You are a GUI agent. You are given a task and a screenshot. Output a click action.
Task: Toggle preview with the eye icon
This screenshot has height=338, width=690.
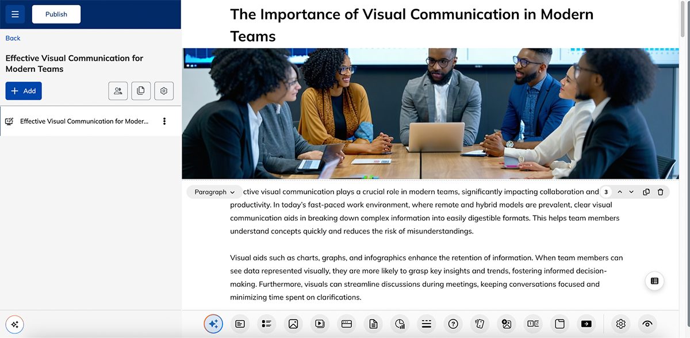(647, 324)
